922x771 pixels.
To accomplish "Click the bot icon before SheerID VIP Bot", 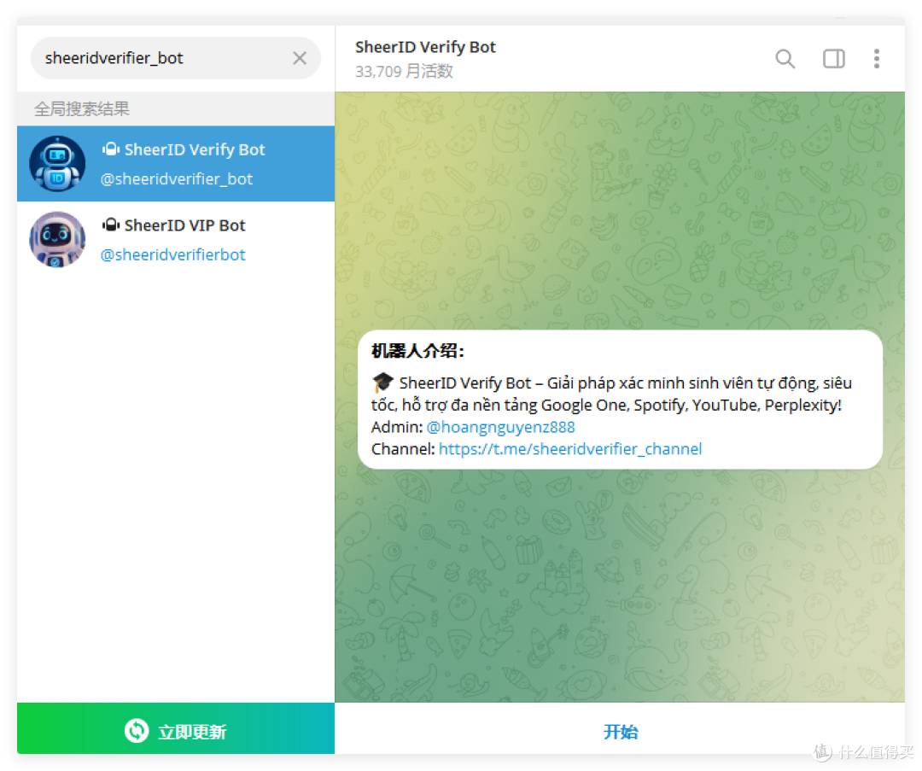I will (x=111, y=225).
